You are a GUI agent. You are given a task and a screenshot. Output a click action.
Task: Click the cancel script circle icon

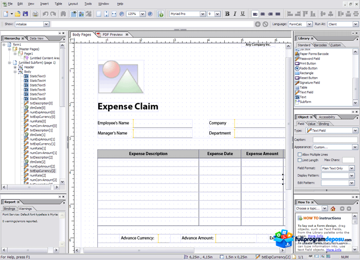click(265, 24)
